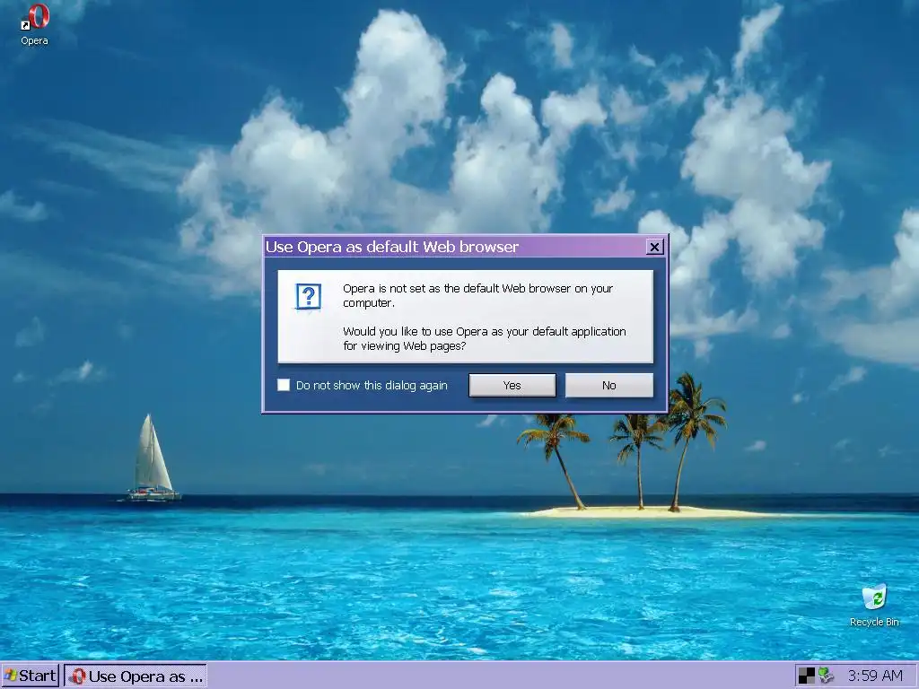Click 'Opera is not set as the default' text
This screenshot has height=689, width=919.
coord(477,295)
